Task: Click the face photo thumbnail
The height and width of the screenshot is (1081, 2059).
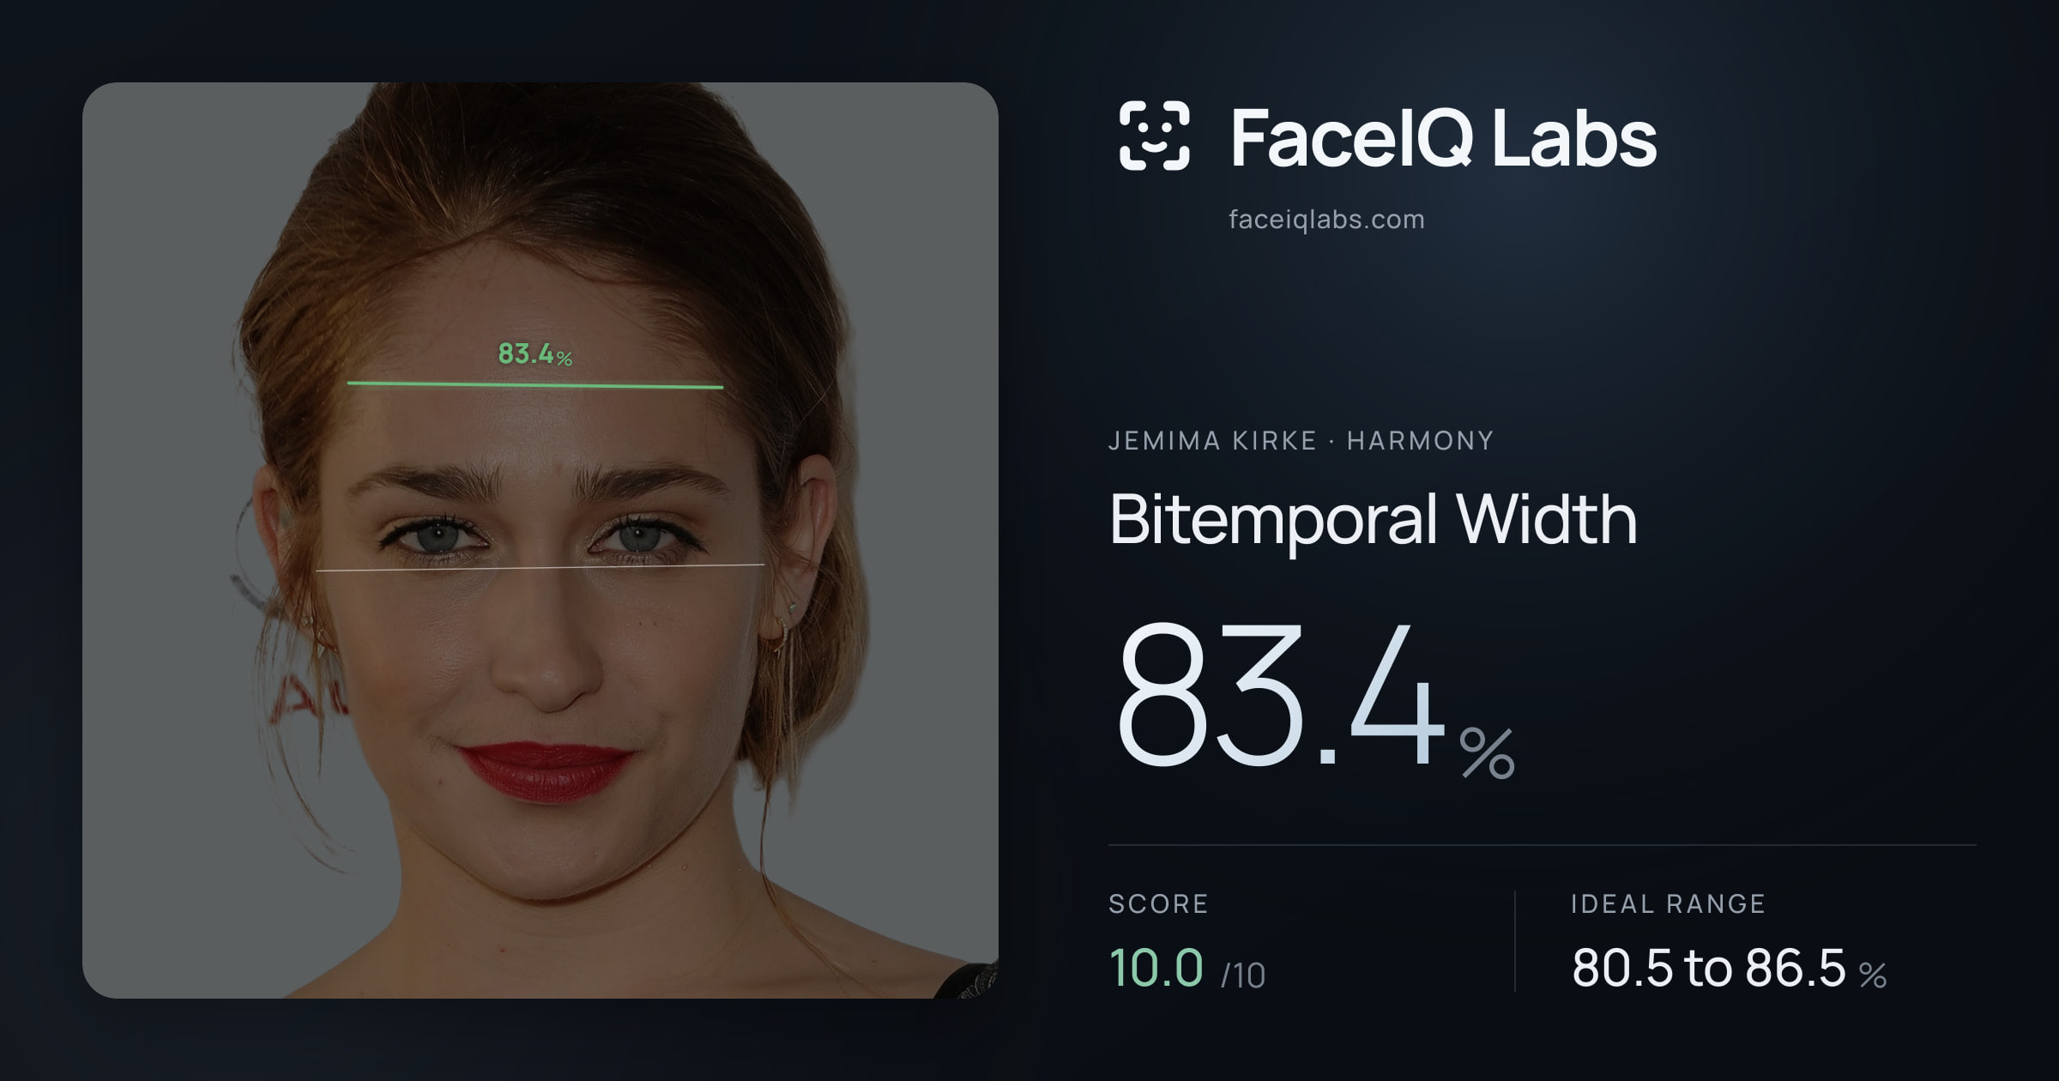Action: (x=540, y=540)
